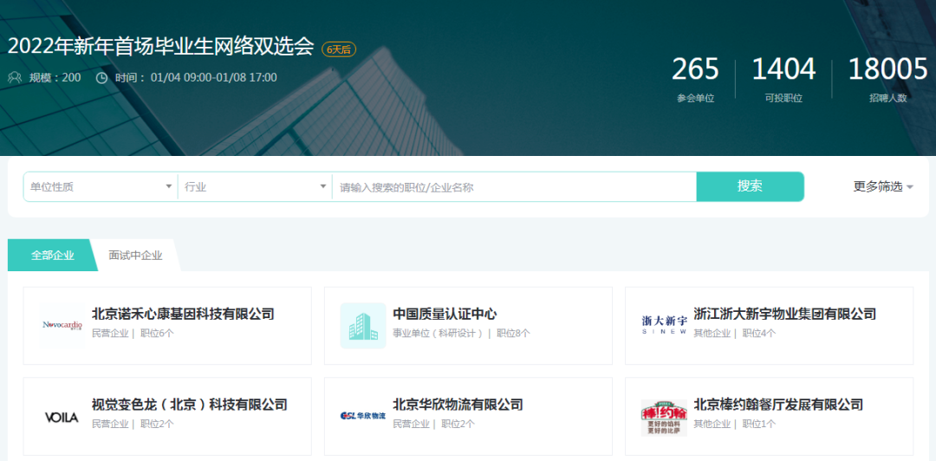Open the 单位性质 dropdown

pyautogui.click(x=100, y=186)
